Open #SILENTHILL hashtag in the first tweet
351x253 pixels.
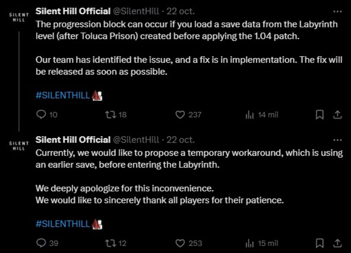click(63, 96)
